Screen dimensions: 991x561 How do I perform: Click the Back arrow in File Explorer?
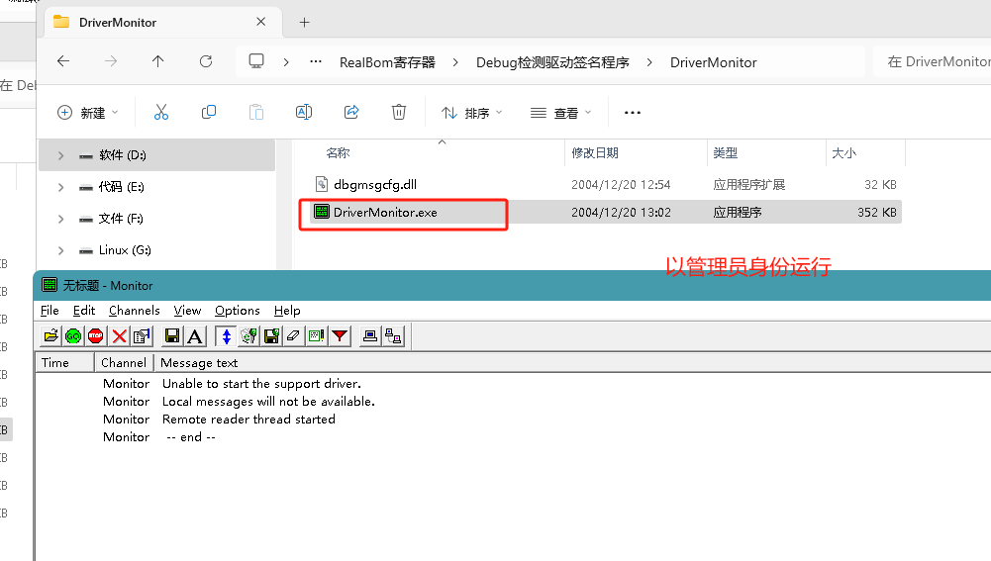point(63,61)
